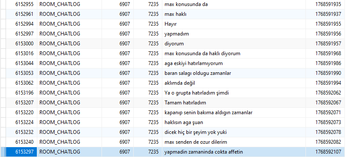Image resolution: width=347 pixels, height=157 pixels.
Task: Click timestamp 1768591968
Action: 325,53
